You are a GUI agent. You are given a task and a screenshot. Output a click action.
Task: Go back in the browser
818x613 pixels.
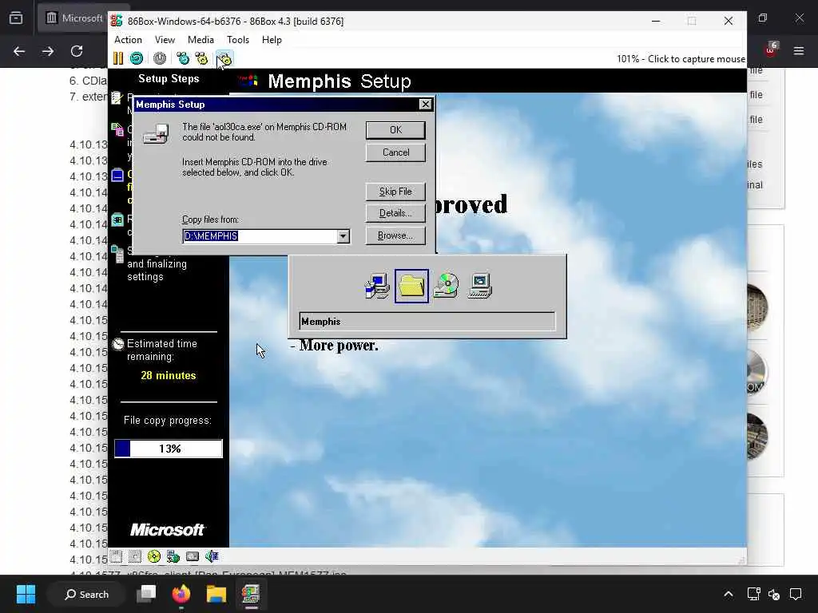pos(19,51)
